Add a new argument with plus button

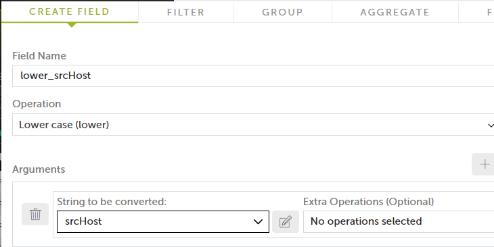point(483,165)
